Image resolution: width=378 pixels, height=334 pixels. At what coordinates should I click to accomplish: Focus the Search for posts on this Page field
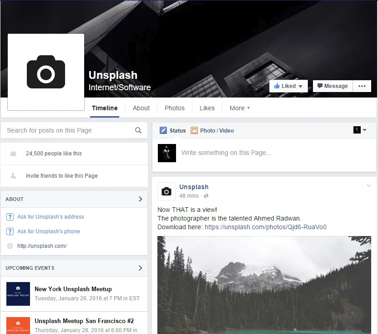pyautogui.click(x=74, y=130)
